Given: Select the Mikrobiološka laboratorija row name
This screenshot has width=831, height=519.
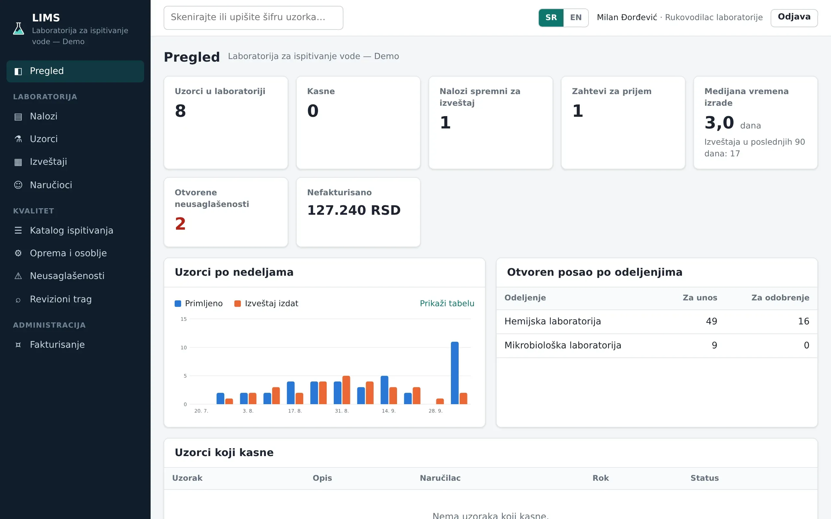Looking at the screenshot, I should (563, 345).
